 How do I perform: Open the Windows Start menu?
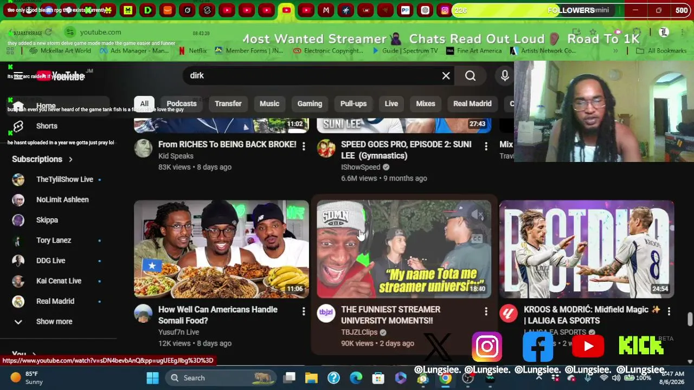point(152,378)
